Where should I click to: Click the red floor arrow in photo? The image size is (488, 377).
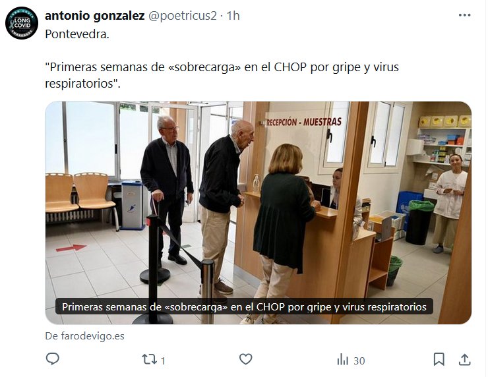click(71, 248)
